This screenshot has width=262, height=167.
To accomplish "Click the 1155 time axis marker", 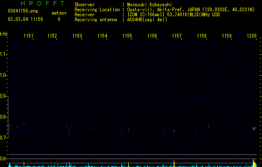I will click(x=127, y=36).
